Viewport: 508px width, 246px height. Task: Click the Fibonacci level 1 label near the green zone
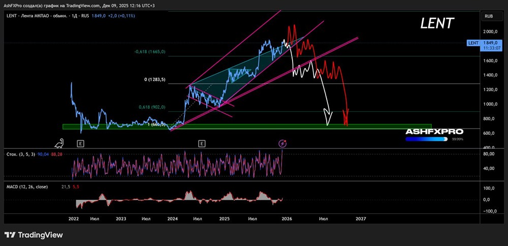point(157,125)
